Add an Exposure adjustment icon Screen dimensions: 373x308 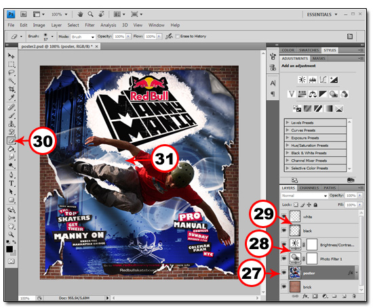click(x=334, y=80)
